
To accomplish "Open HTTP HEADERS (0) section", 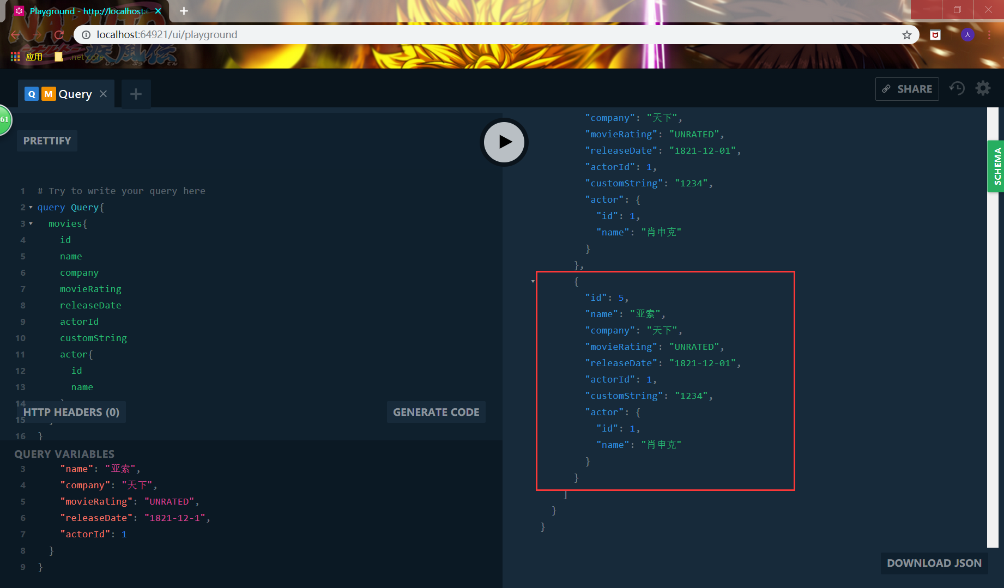I will 71,412.
